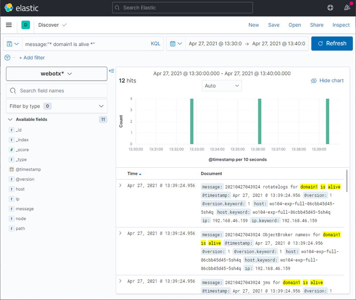The height and width of the screenshot is (300, 356).
Task: Open the Share menu item
Action: (x=317, y=25)
